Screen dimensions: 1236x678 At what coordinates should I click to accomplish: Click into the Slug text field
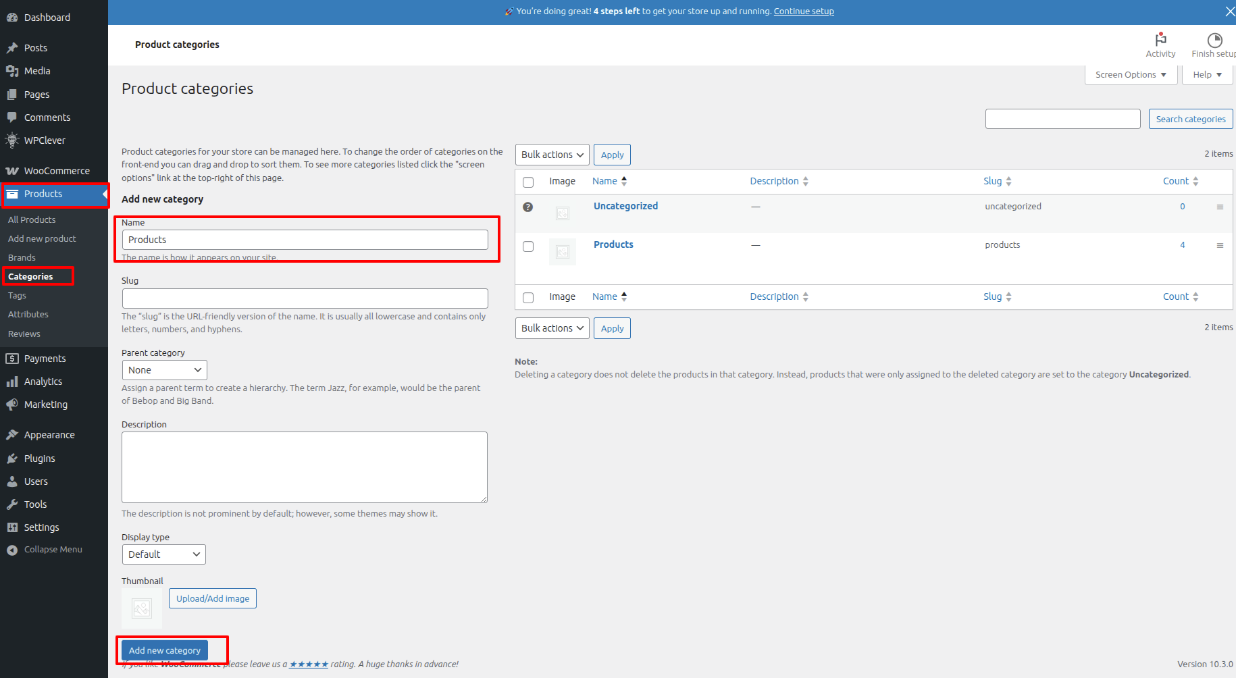tap(305, 298)
